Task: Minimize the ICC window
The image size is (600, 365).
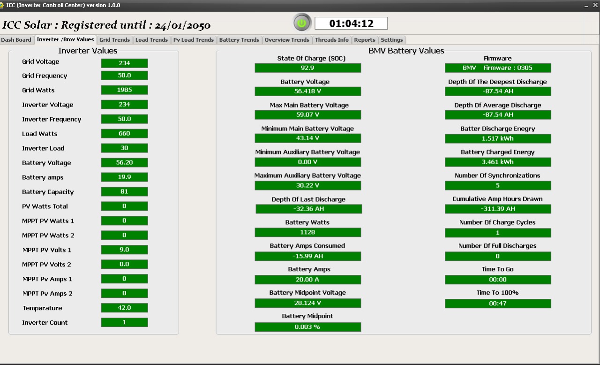Action: click(x=588, y=5)
